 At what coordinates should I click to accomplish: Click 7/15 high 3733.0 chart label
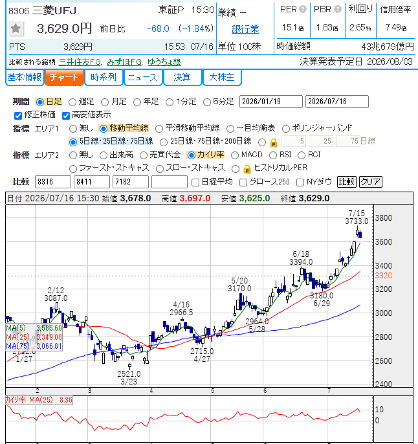point(357,217)
